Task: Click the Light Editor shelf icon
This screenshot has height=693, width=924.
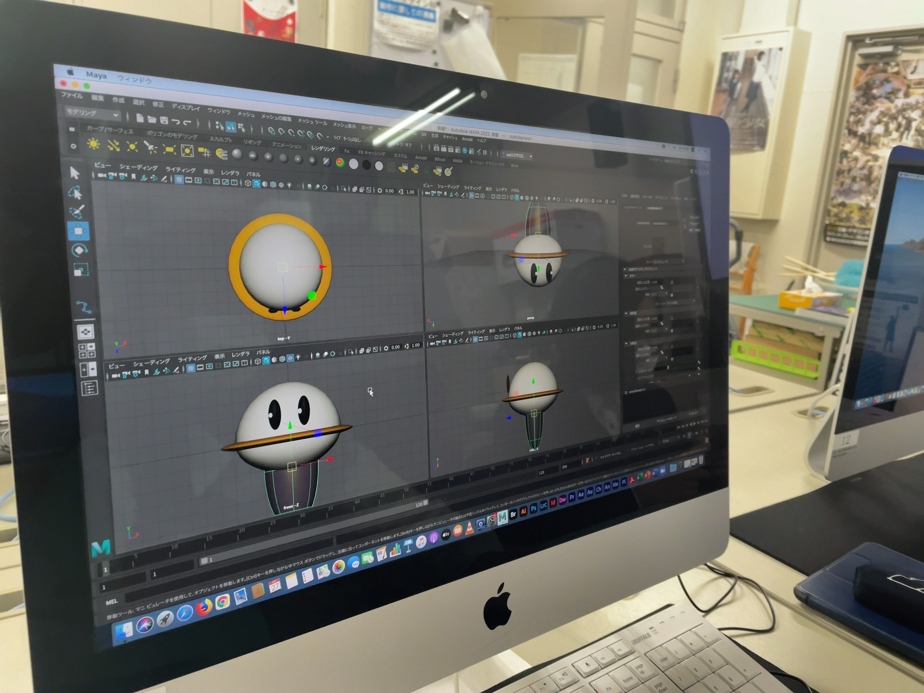Action: coord(221,153)
